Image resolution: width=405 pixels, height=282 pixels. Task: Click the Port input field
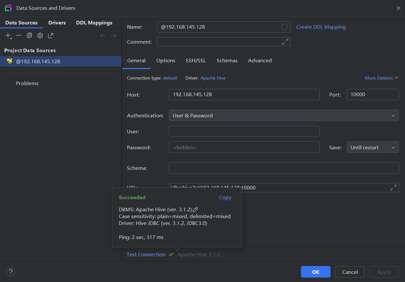tap(372, 95)
